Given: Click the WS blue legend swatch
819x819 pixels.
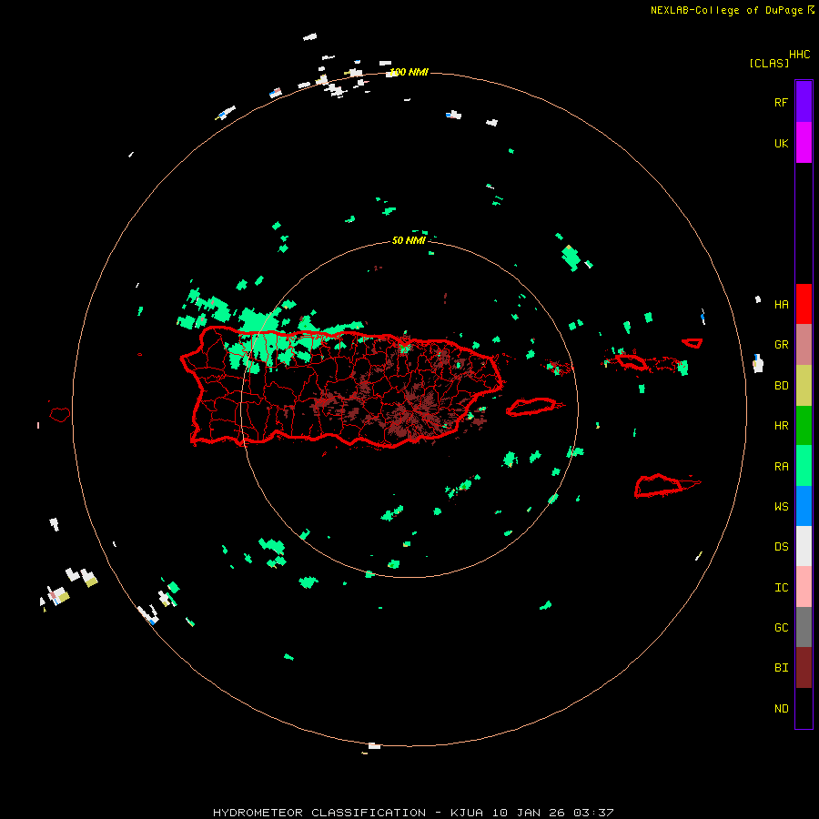Looking at the screenshot, I should coord(804,506).
